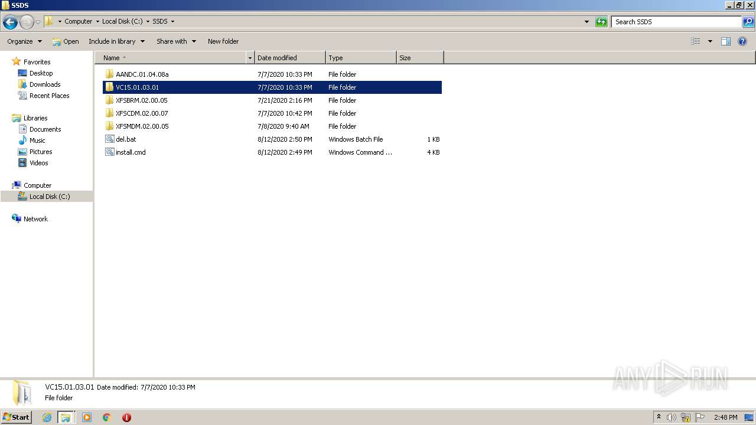Select Network in the navigation pane
The image size is (756, 425).
pyautogui.click(x=35, y=219)
